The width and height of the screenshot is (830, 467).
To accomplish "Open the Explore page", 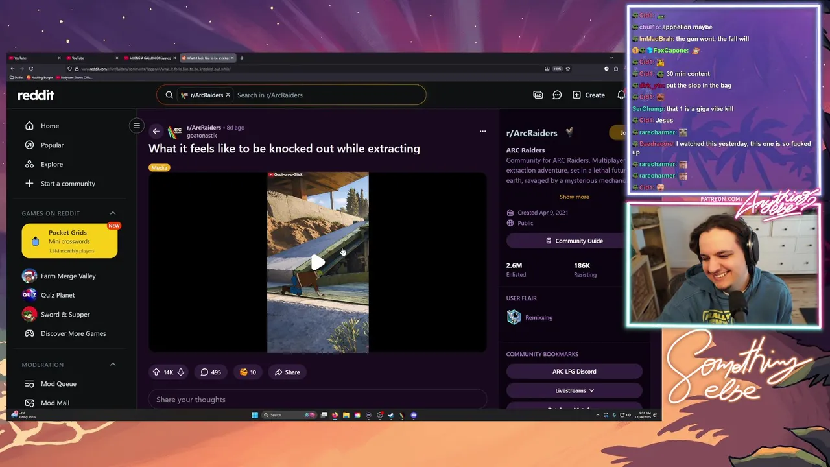I will [x=52, y=164].
